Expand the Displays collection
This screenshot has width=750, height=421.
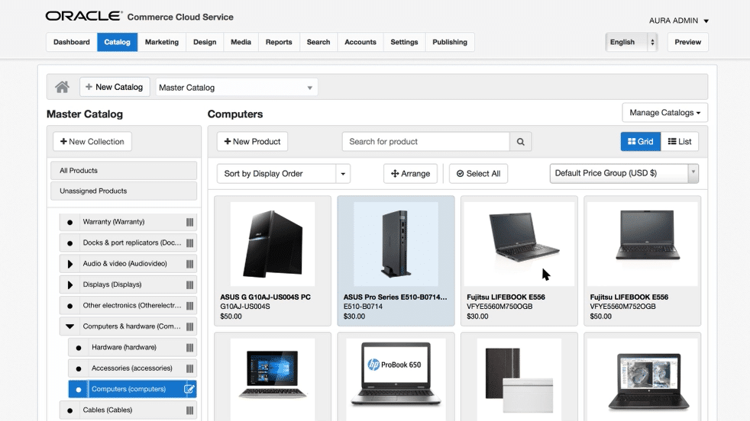70,284
